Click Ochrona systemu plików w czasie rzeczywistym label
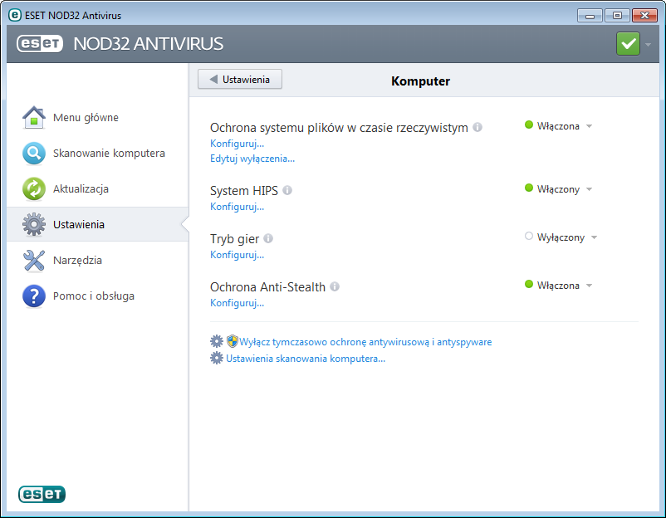This screenshot has width=666, height=518. click(x=339, y=127)
